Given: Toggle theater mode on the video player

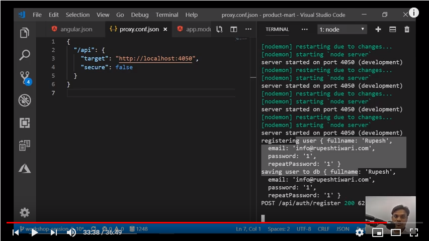Looking at the screenshot, I should [x=396, y=232].
